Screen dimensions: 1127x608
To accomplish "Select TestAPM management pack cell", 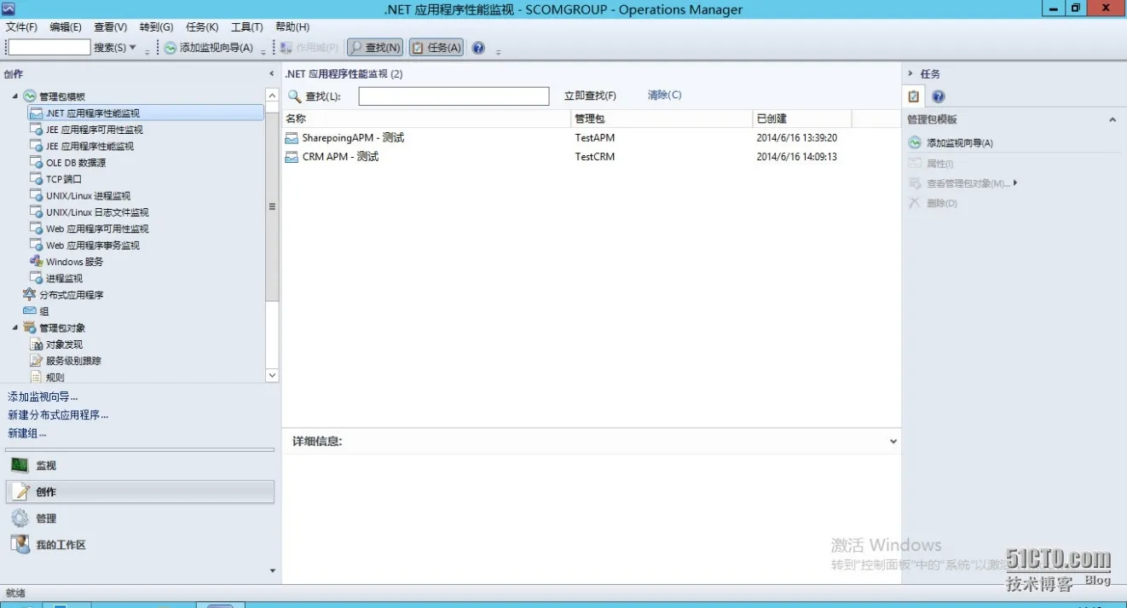I will pyautogui.click(x=594, y=138).
